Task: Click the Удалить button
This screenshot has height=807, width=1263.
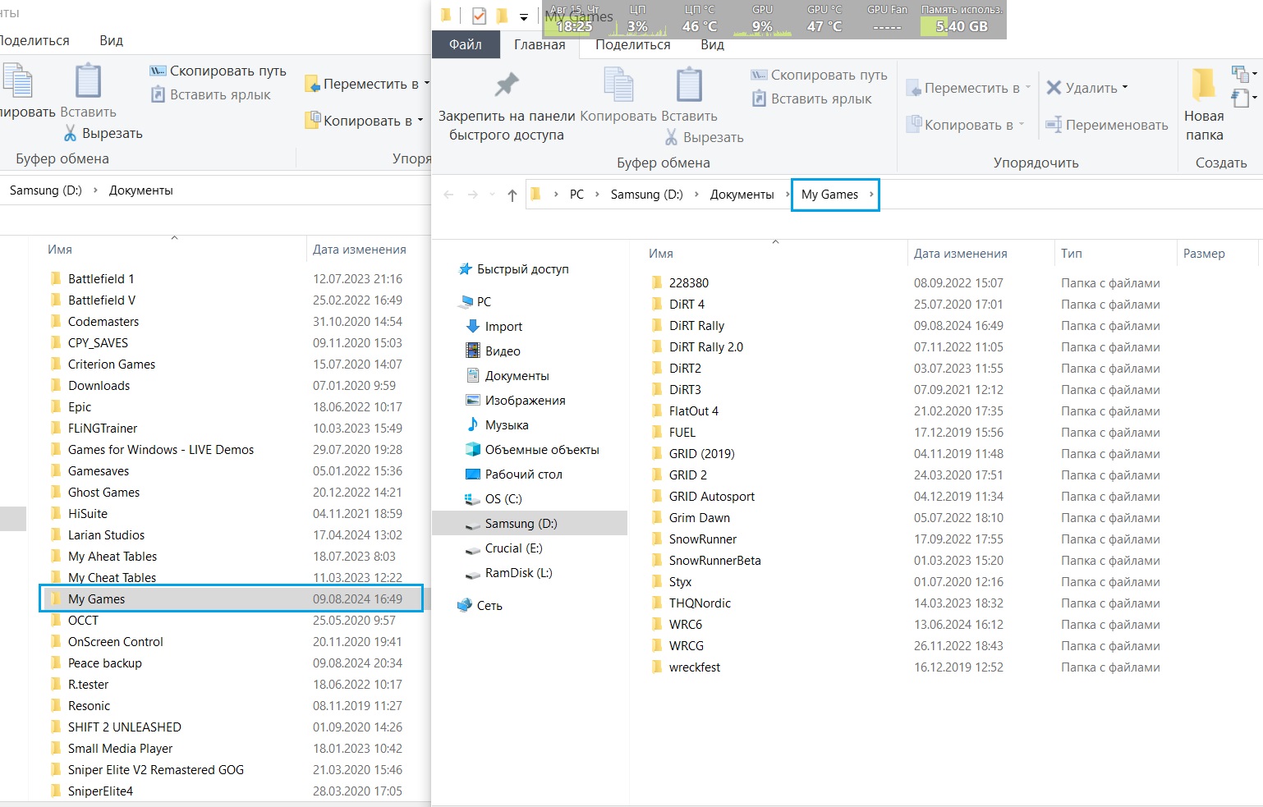Action: click(x=1087, y=88)
